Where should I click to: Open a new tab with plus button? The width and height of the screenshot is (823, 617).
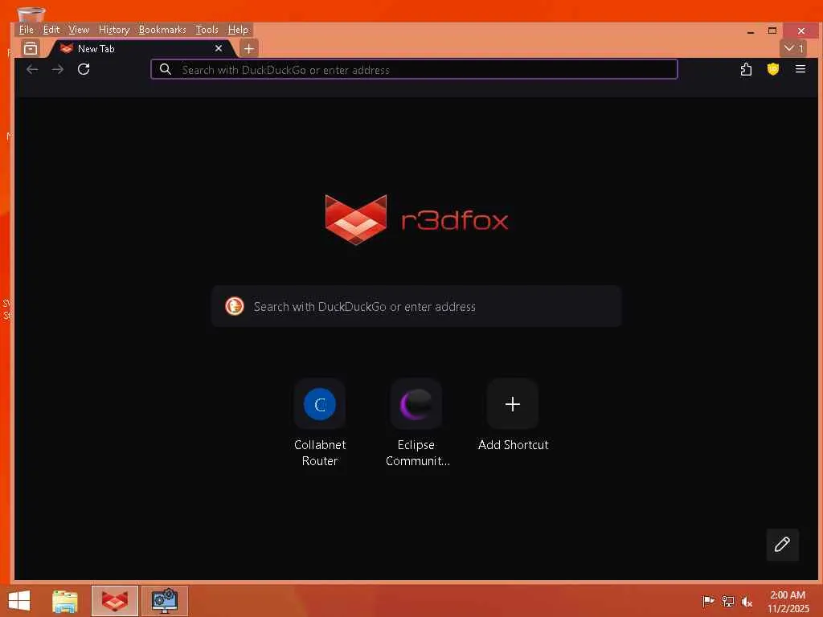249,48
